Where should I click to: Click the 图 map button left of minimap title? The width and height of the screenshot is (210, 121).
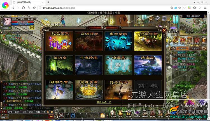181,16
